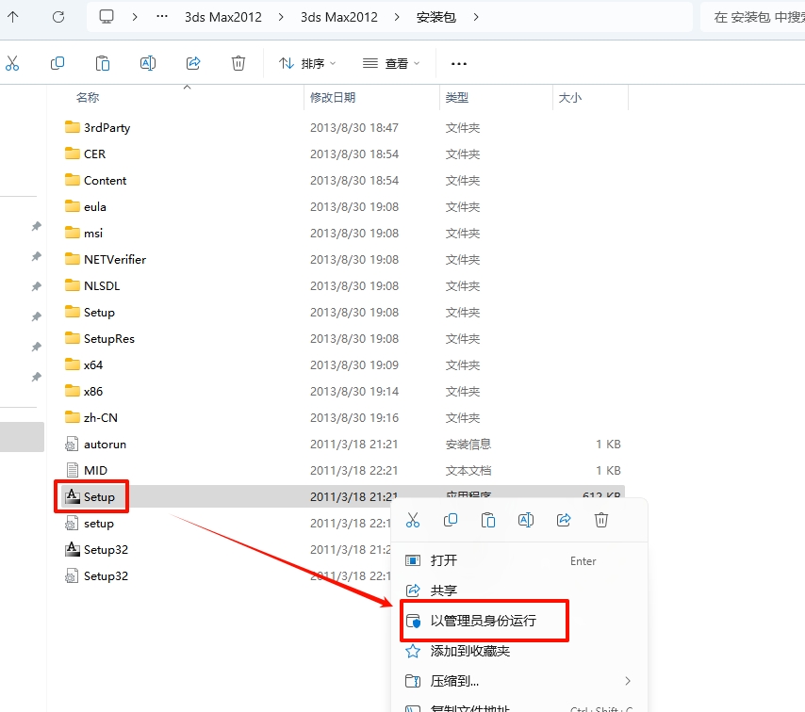805x712 pixels.
Task: Expand the 压缩到... submenu entry
Action: point(518,681)
